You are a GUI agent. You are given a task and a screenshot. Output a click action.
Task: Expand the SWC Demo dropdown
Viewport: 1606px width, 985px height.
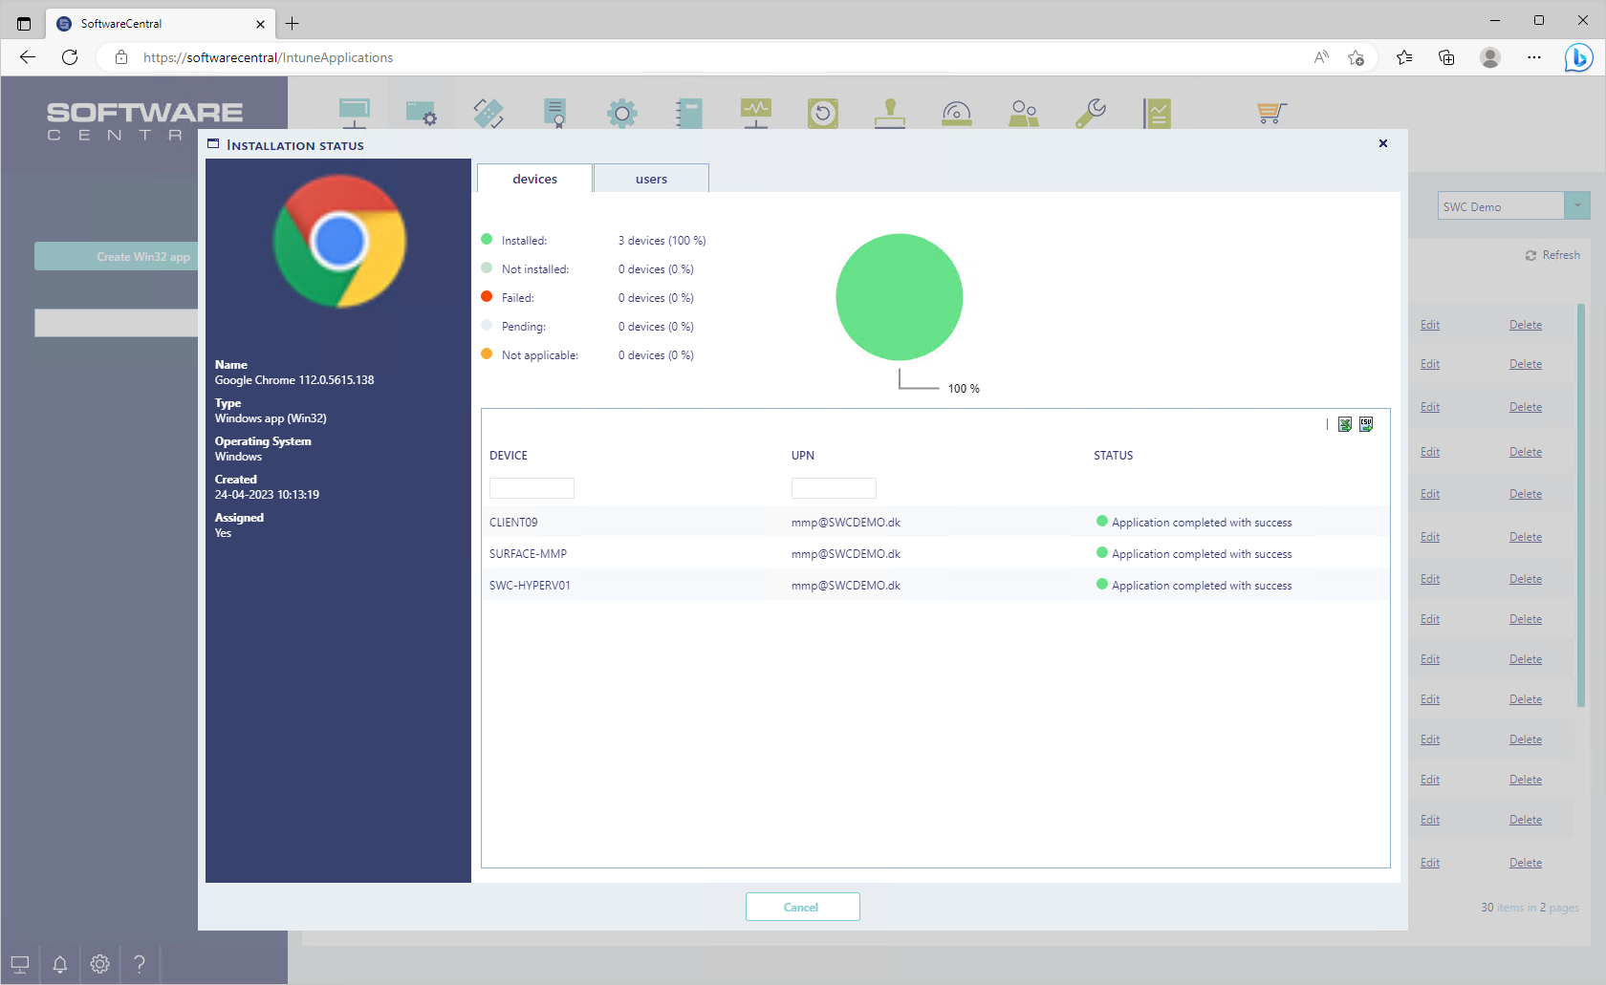[x=1576, y=206]
